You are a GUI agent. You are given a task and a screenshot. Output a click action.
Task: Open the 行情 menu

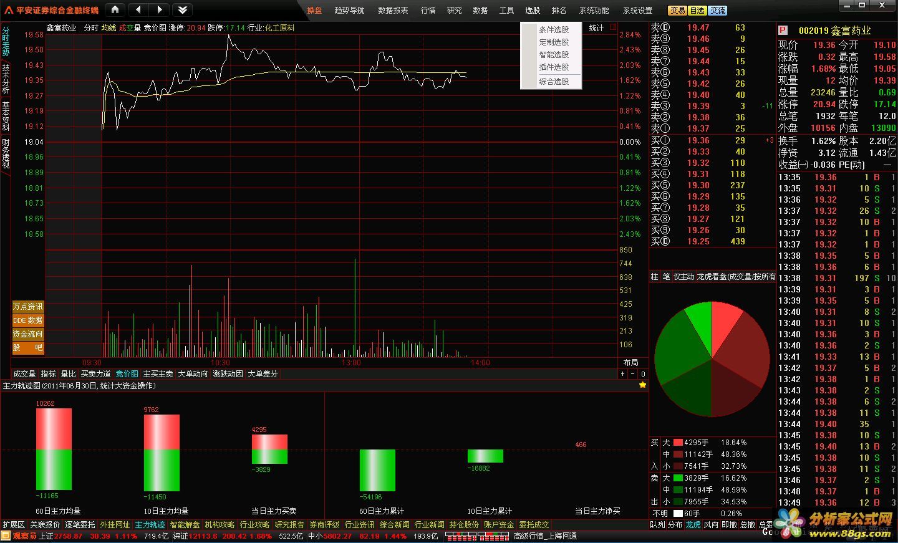(428, 10)
